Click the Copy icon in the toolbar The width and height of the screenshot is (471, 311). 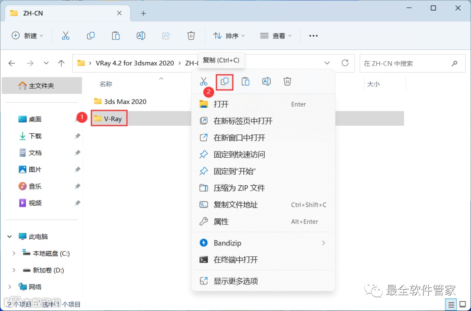90,36
